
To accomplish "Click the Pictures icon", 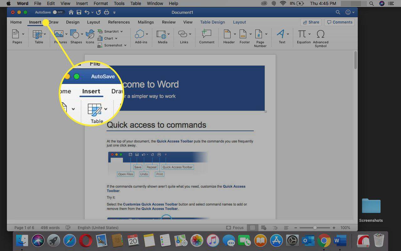I will point(59,34).
